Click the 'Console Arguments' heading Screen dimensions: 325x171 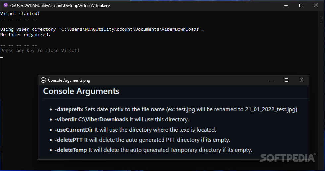pyautogui.click(x=81, y=91)
